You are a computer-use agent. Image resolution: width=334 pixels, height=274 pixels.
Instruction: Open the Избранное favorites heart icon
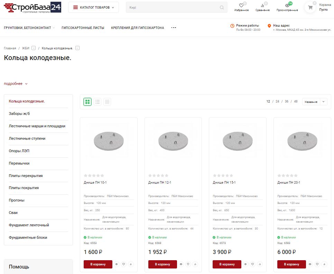click(241, 6)
